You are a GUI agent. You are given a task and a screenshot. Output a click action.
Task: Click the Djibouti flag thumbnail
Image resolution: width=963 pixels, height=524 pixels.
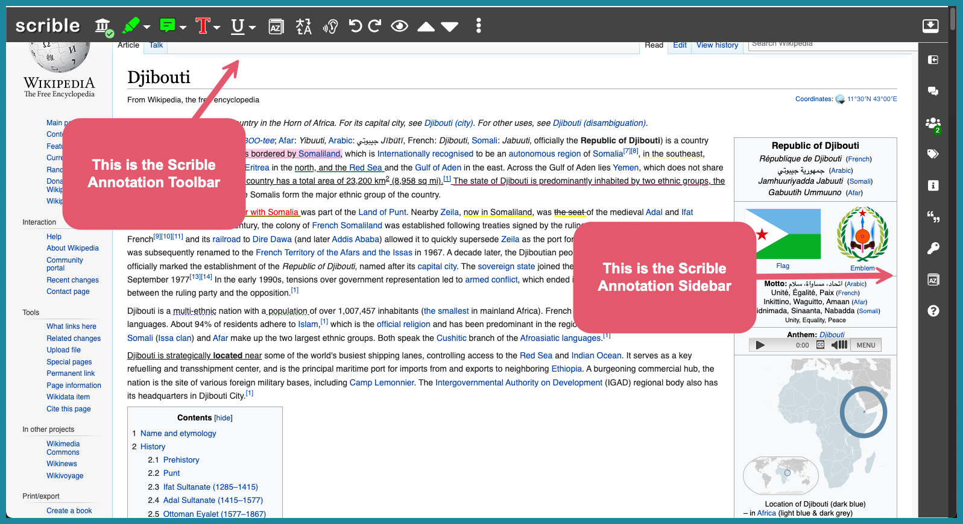783,234
